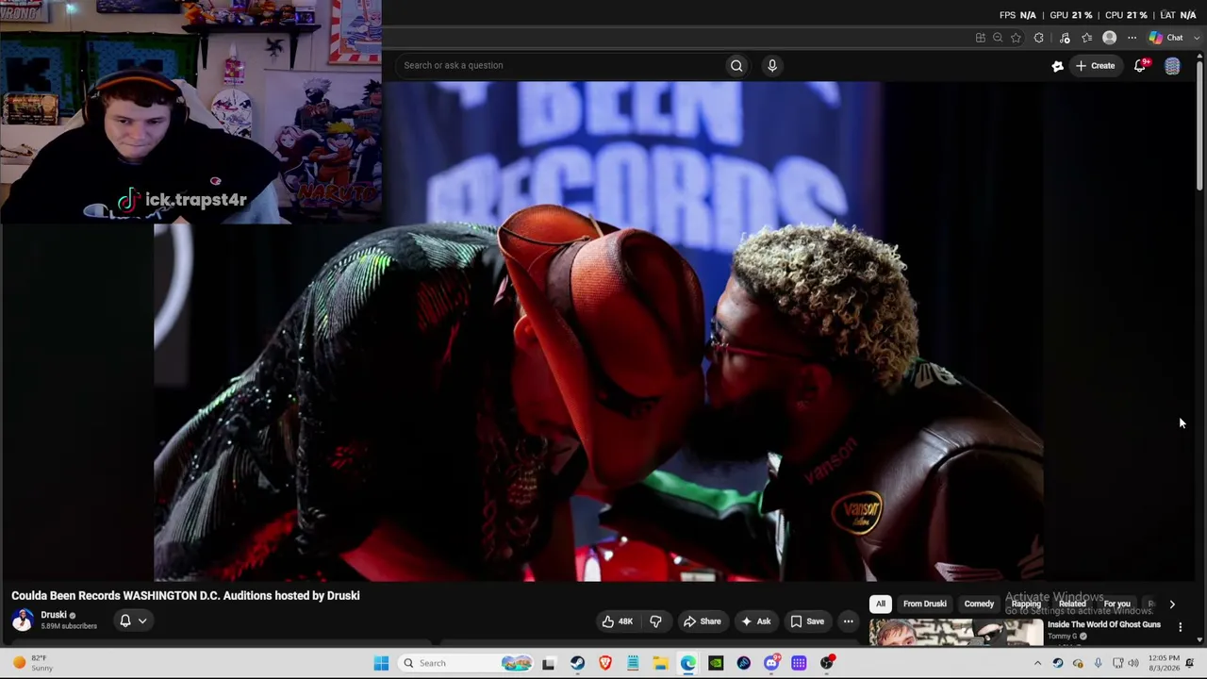Select the All filter chip

(880, 604)
